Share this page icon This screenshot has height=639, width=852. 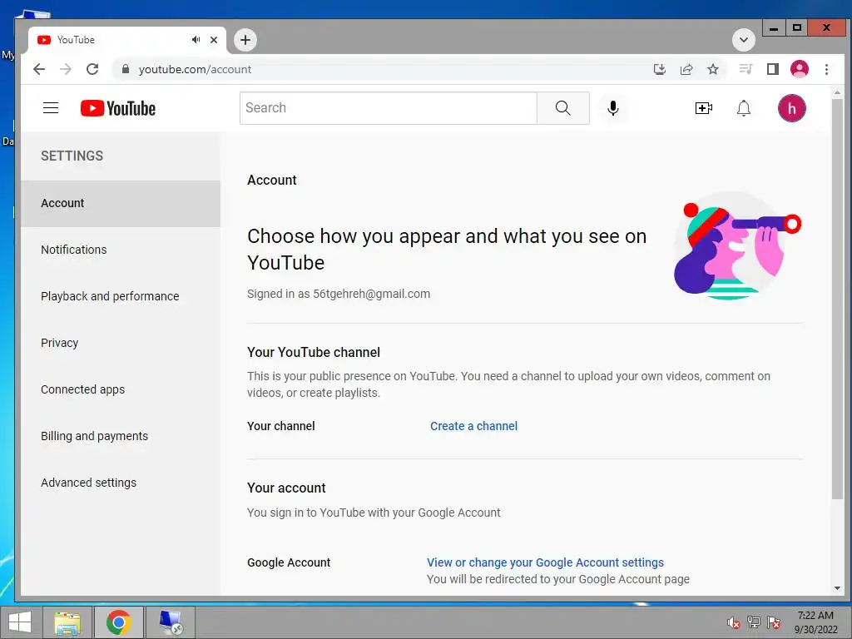[x=686, y=69]
